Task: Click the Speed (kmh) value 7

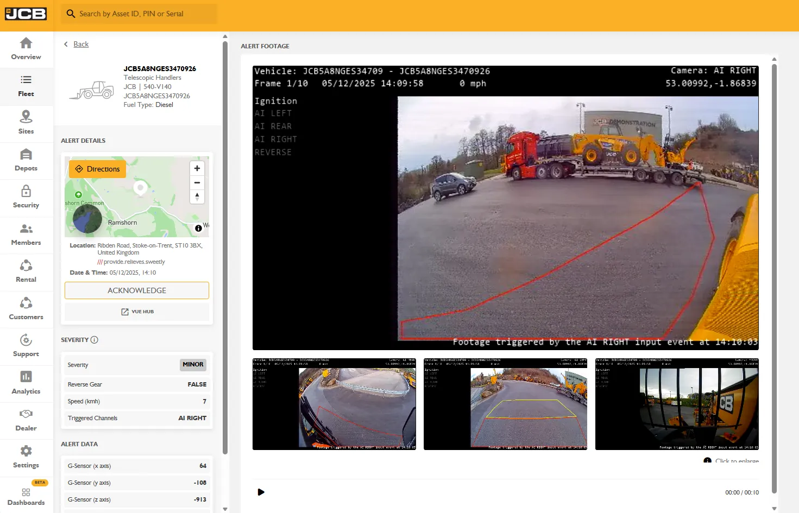Action: (x=205, y=401)
